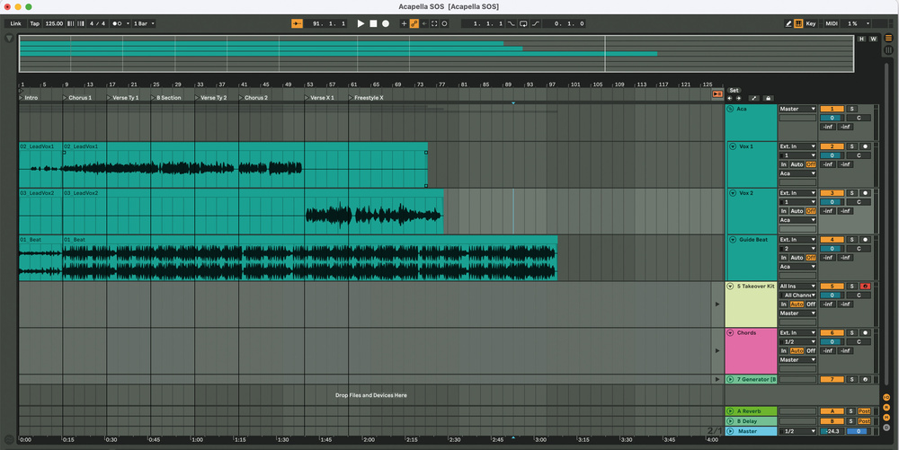This screenshot has height=450, width=899.
Task: Jump to next locator arrow
Action: pos(738,98)
